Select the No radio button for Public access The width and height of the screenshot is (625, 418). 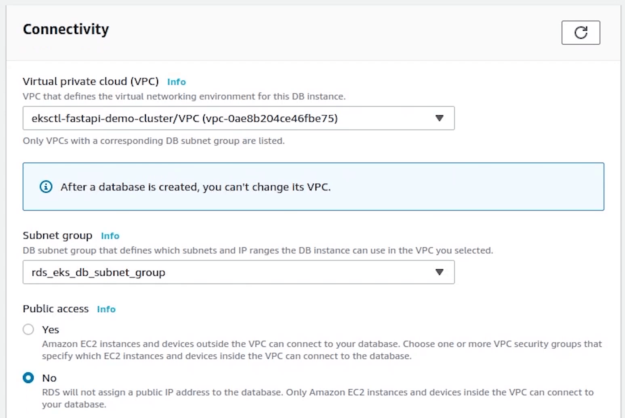pyautogui.click(x=28, y=378)
